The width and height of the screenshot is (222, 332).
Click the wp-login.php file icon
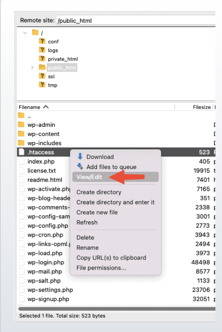22,262
